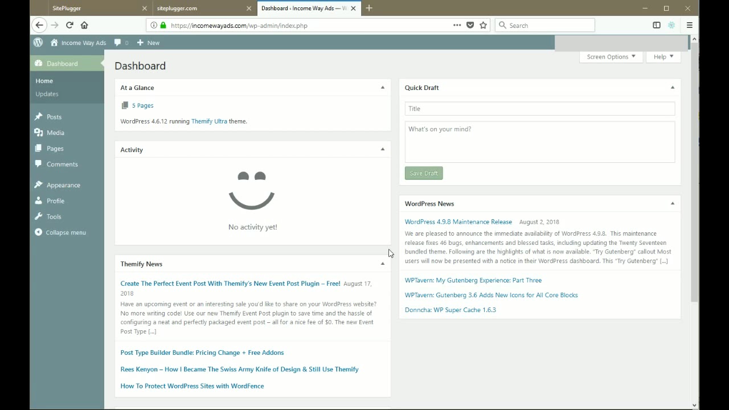Viewport: 729px width, 410px height.
Task: Collapse the admin sidebar menu
Action: [x=60, y=232]
